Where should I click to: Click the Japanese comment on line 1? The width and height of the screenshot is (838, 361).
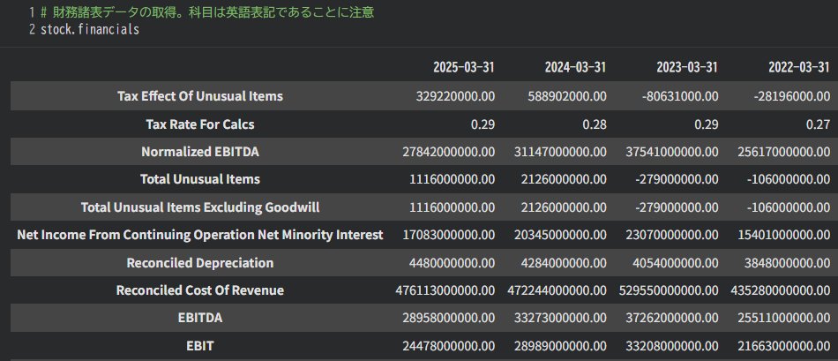[x=207, y=12]
